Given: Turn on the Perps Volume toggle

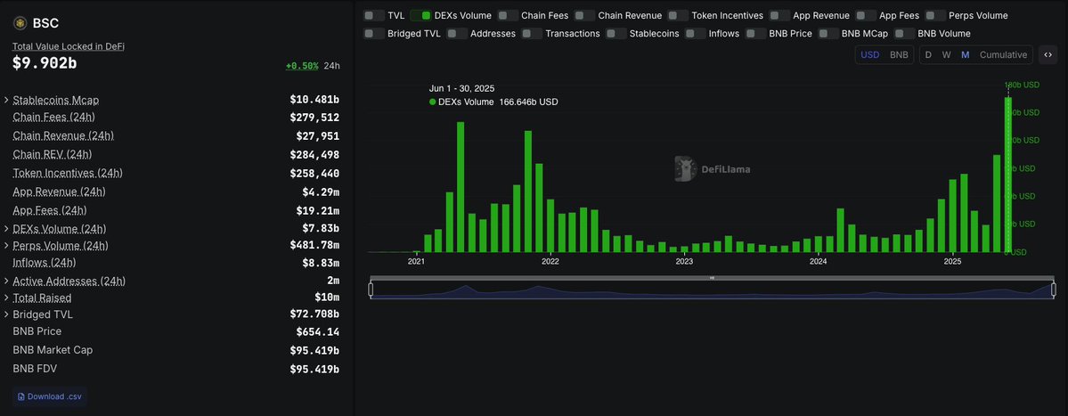Looking at the screenshot, I should (935, 15).
